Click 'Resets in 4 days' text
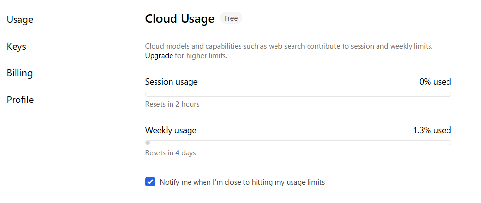 pyautogui.click(x=171, y=153)
